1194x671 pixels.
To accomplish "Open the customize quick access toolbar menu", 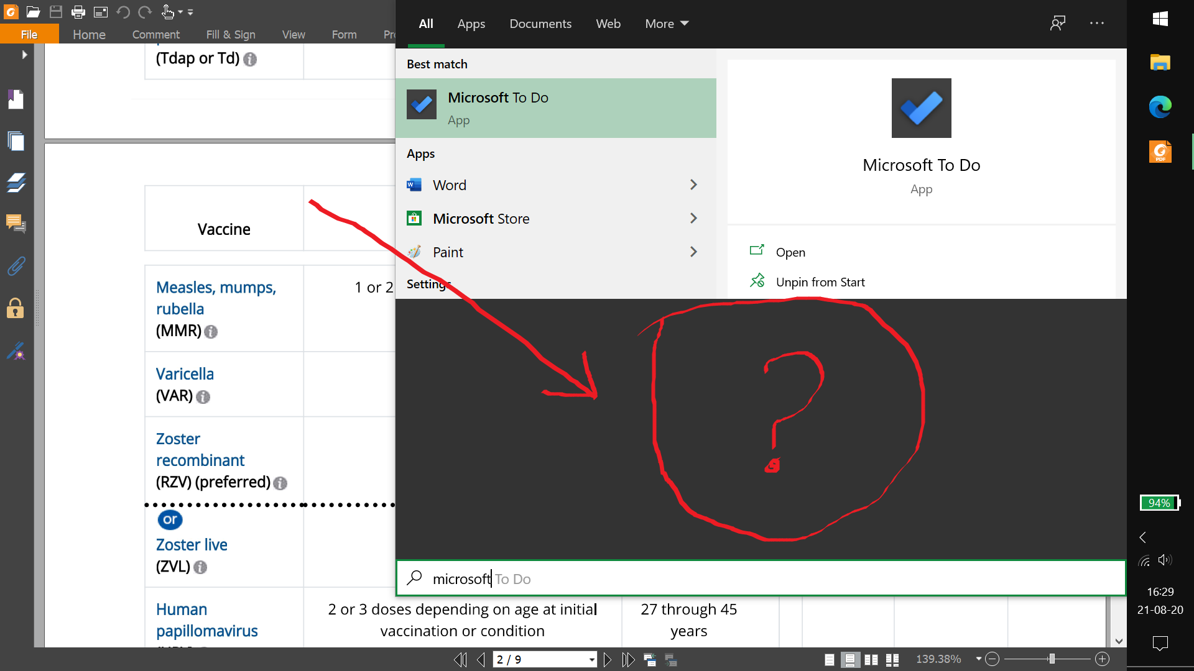I will 190,12.
